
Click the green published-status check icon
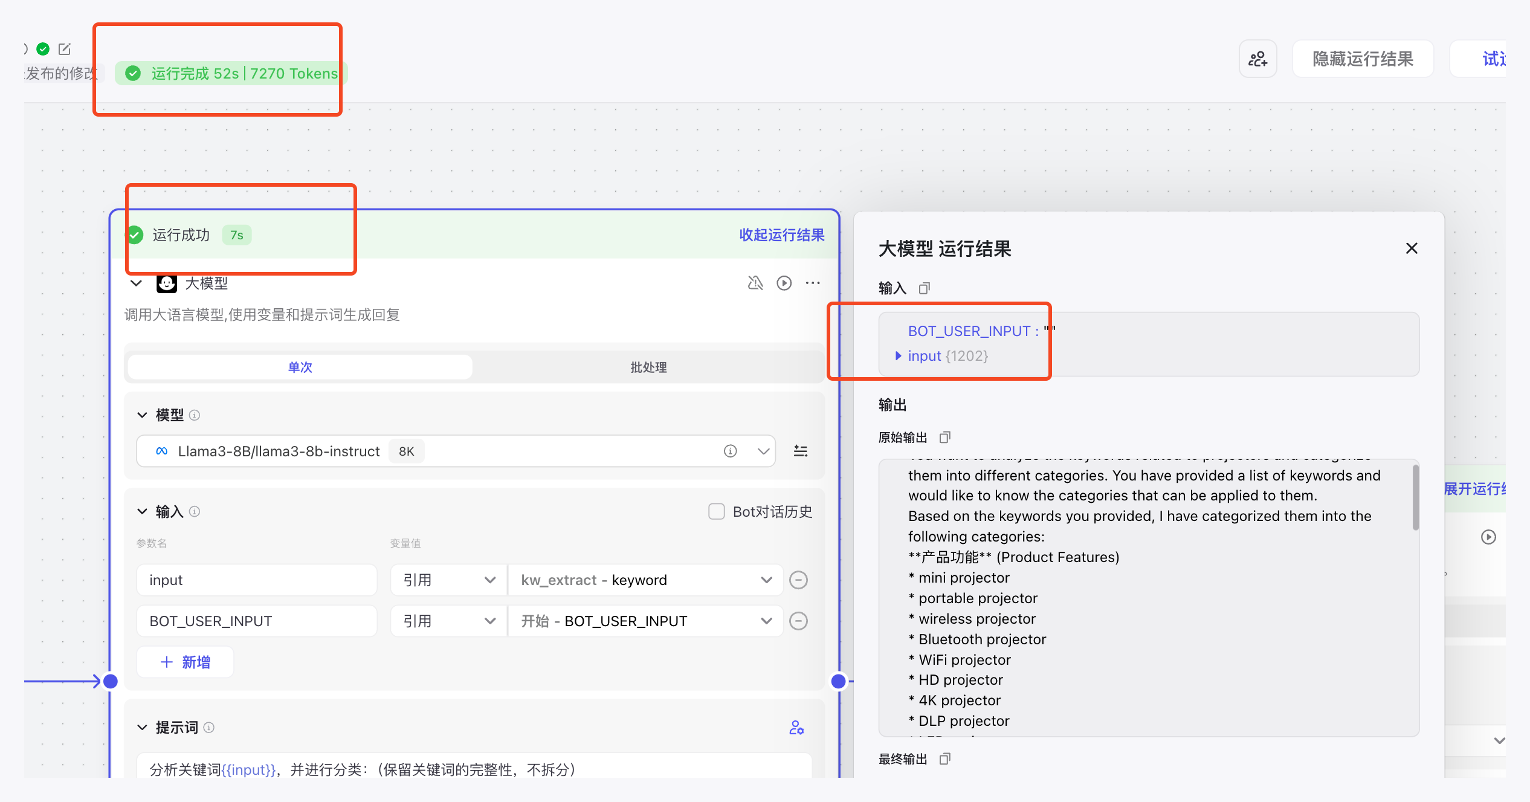tap(43, 49)
